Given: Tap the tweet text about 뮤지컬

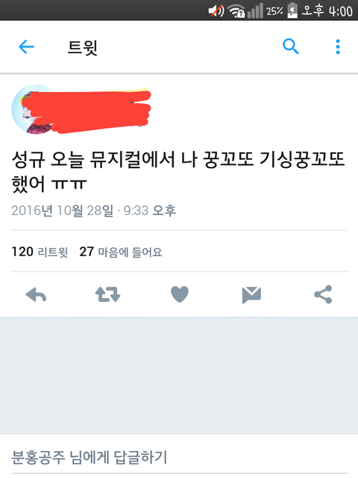Looking at the screenshot, I should tap(178, 172).
